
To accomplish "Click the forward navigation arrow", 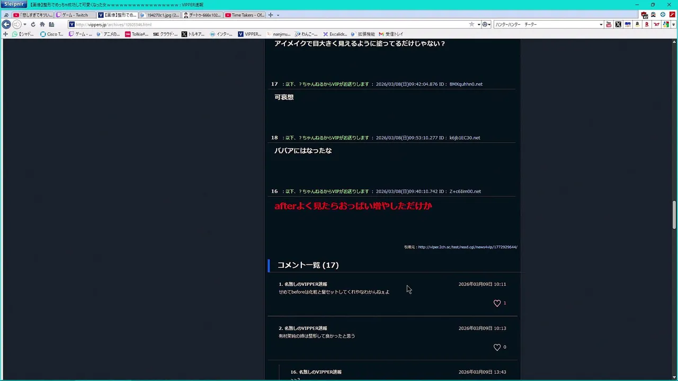I will [x=16, y=24].
